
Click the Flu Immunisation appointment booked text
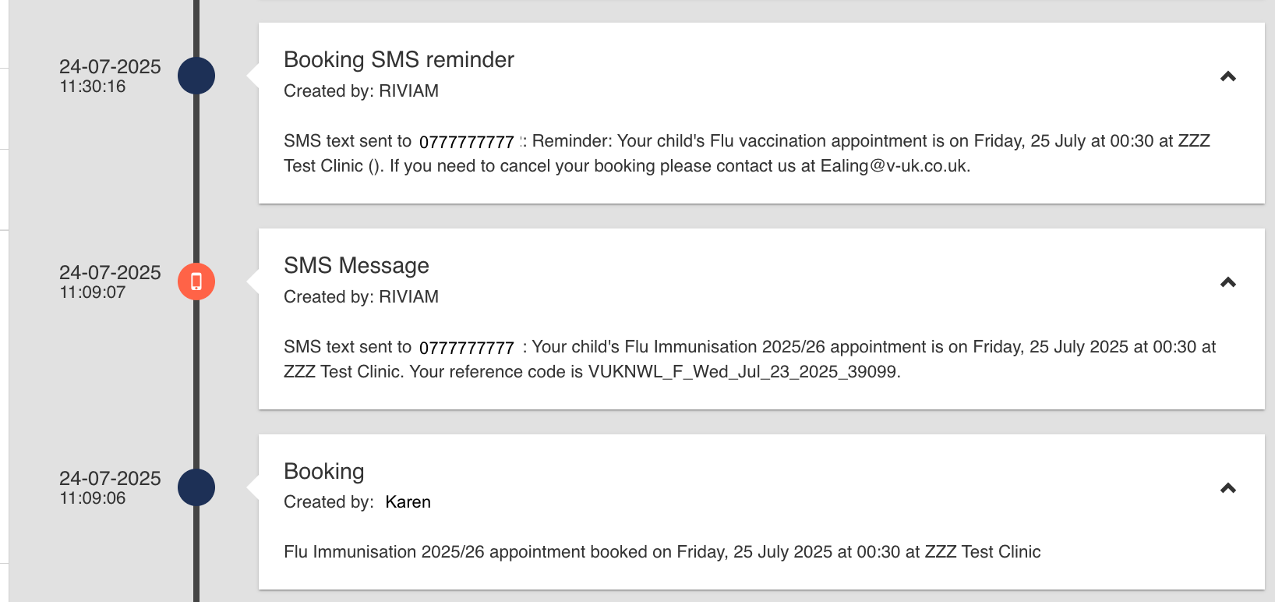[x=662, y=552]
